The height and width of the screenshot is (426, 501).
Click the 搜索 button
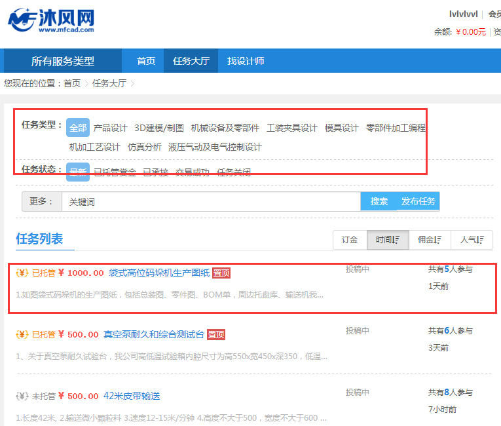[x=379, y=202]
